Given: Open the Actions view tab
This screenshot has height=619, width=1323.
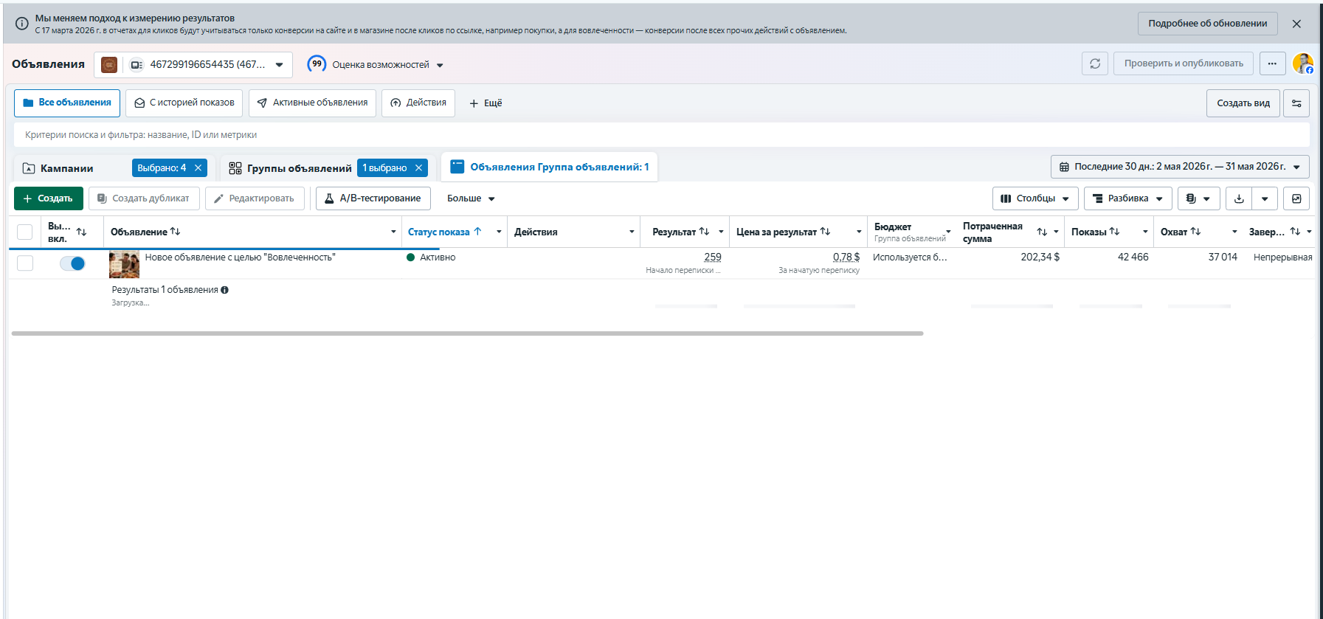Looking at the screenshot, I should click(x=418, y=103).
